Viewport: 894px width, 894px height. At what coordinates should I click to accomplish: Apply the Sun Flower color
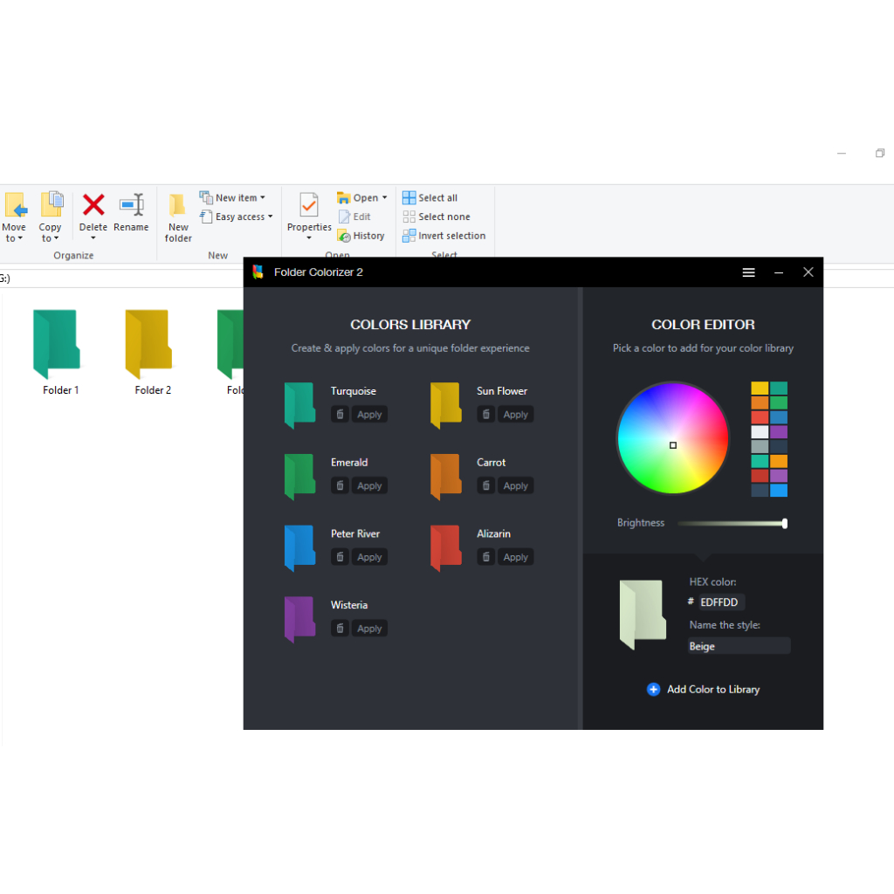click(515, 415)
